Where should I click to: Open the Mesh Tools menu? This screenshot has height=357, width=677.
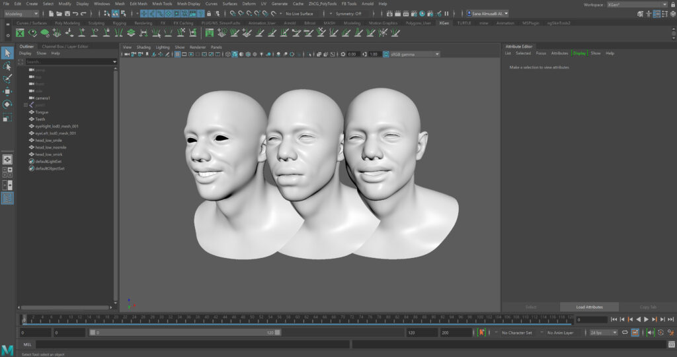point(162,4)
